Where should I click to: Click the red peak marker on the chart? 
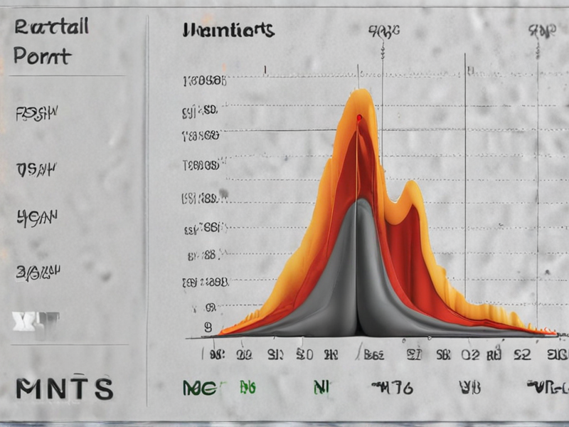click(x=359, y=117)
